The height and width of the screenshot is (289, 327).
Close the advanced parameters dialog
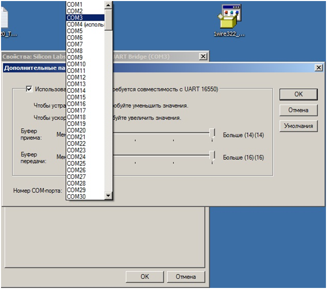point(319,68)
